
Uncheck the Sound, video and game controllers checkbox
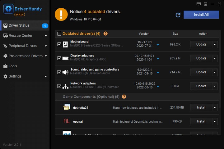tap(59, 72)
